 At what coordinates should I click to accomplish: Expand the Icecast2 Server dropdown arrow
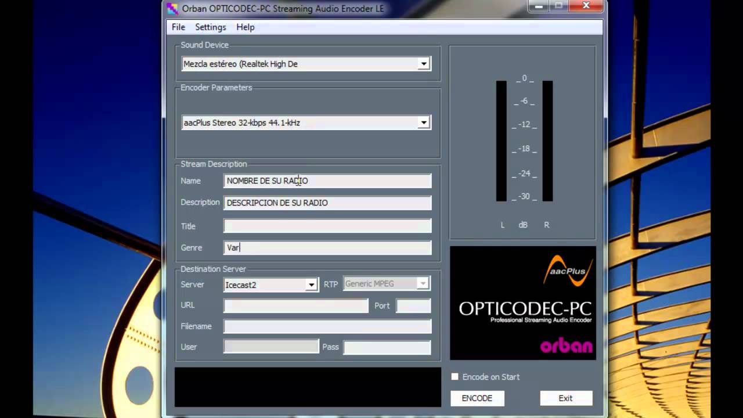pos(312,285)
